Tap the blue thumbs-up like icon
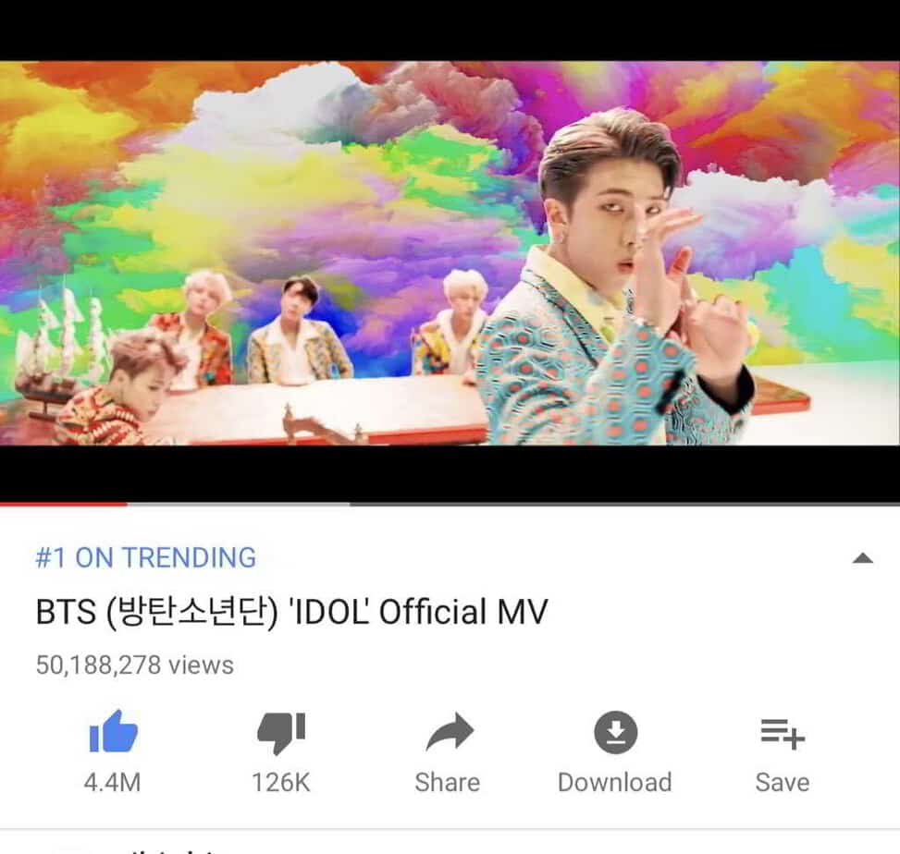The height and width of the screenshot is (854, 900). [113, 731]
